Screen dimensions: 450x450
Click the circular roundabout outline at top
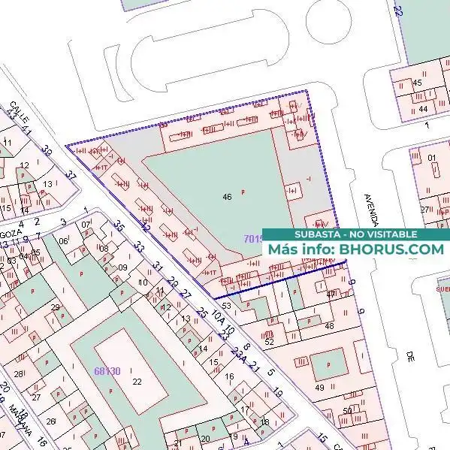[x=329, y=20]
